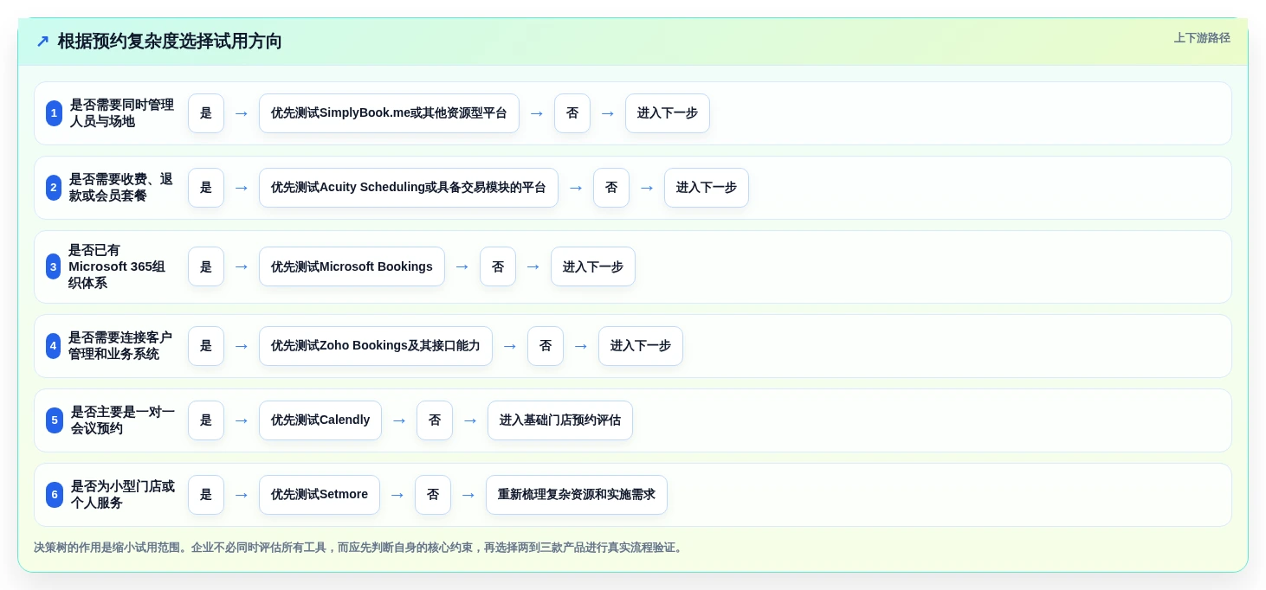
Task: Click the question 是否为小型门店或个人服务
Action: click(123, 495)
